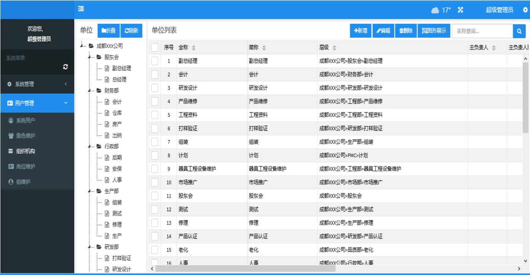The width and height of the screenshot is (530, 275).
Task: Click the 角色维护 group icon
Action: (x=11, y=136)
